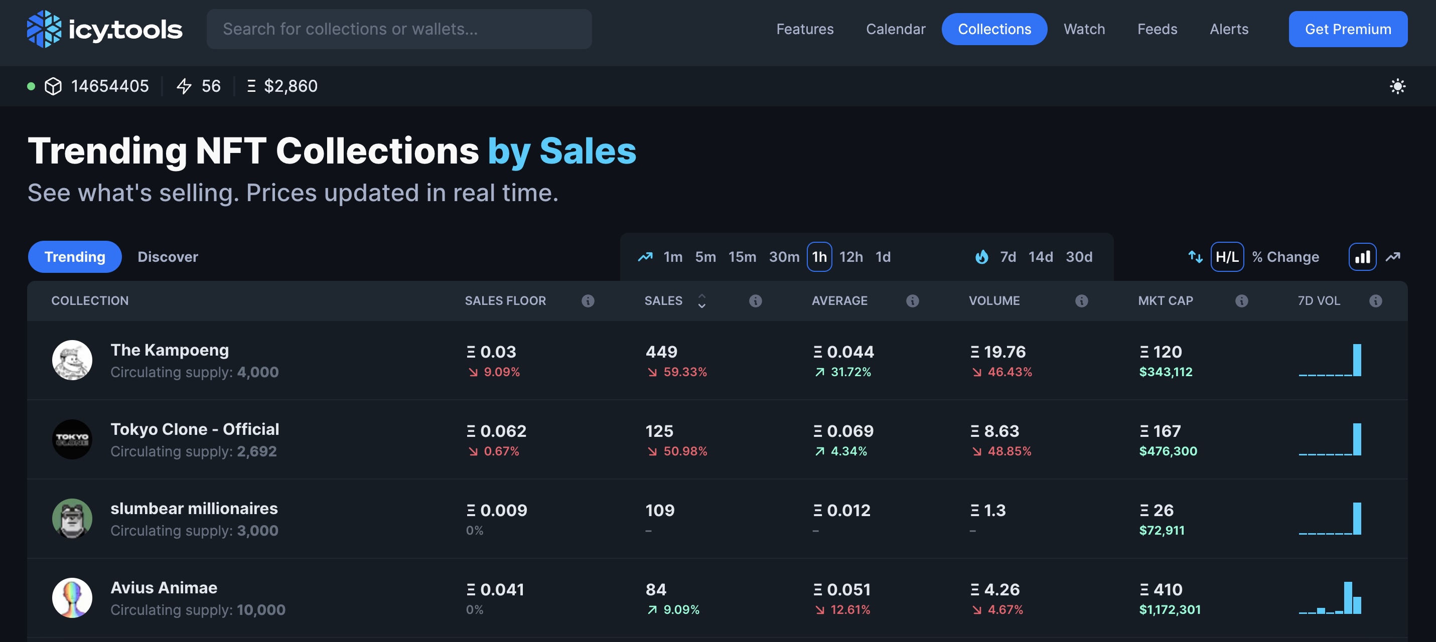
Task: Select the 5m timeframe
Action: [705, 257]
